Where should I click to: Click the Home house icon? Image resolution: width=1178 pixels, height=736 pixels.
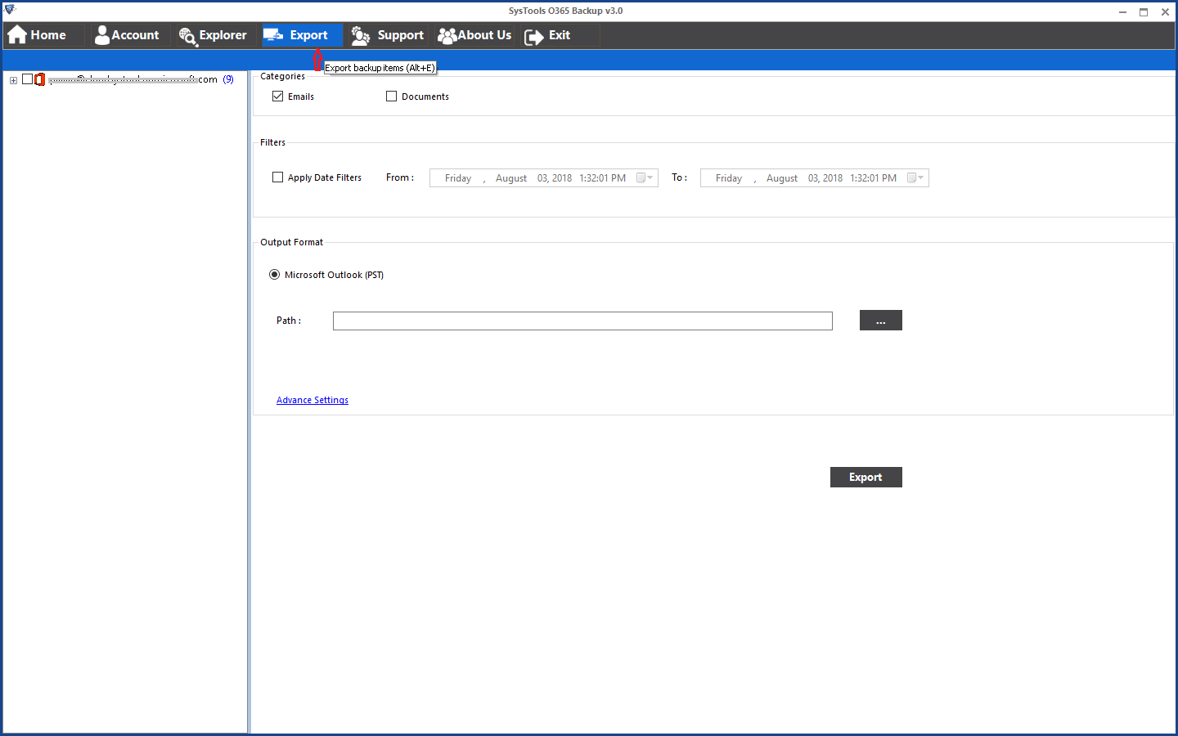pyautogui.click(x=17, y=35)
